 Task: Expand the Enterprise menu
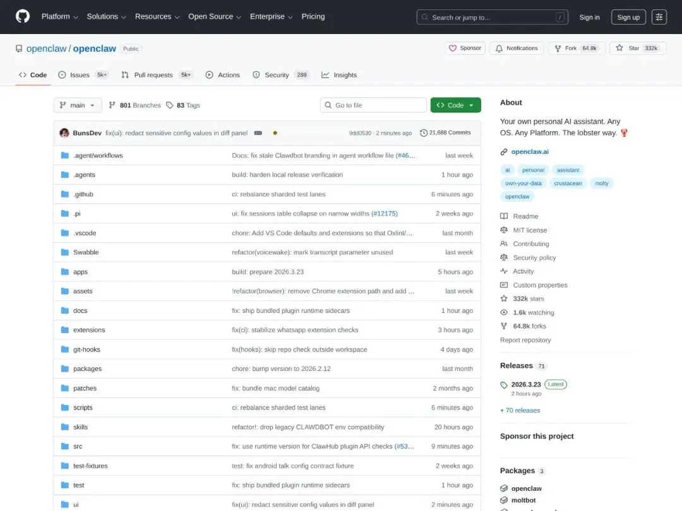click(271, 16)
